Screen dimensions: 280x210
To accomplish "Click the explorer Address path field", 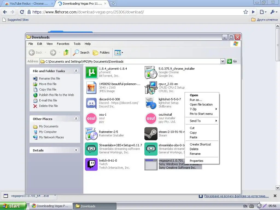I will pyautogui.click(x=130, y=62).
